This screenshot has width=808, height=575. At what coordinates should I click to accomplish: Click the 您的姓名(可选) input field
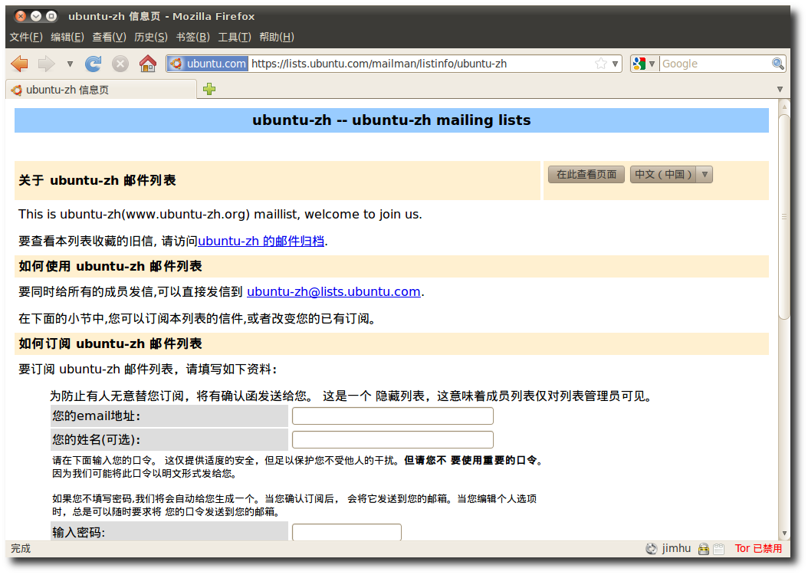(393, 439)
